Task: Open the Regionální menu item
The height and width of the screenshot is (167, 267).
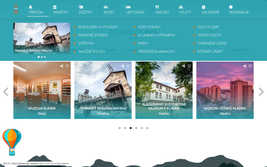Action: (x=239, y=10)
